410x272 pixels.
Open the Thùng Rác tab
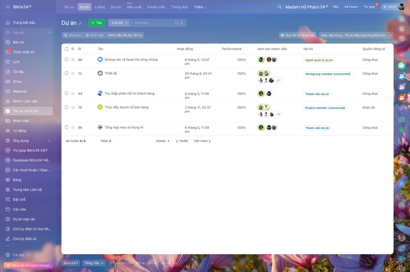179,7
